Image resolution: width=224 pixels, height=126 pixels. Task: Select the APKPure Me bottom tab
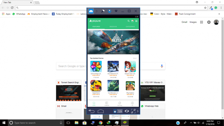tap(132, 104)
